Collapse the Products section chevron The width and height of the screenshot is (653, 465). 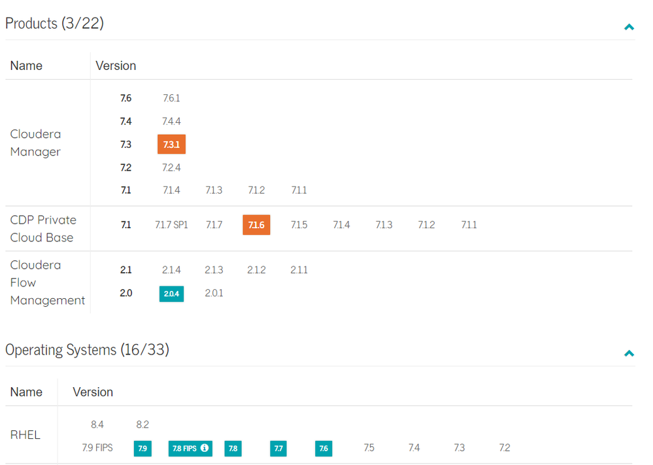[629, 27]
